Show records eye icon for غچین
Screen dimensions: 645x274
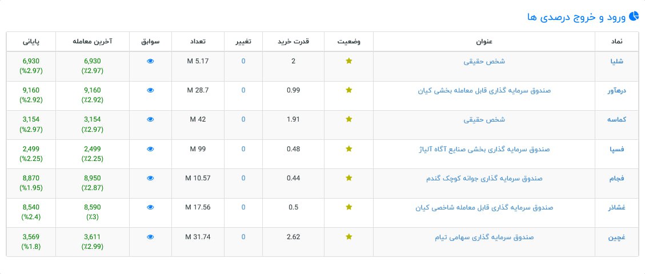point(151,236)
